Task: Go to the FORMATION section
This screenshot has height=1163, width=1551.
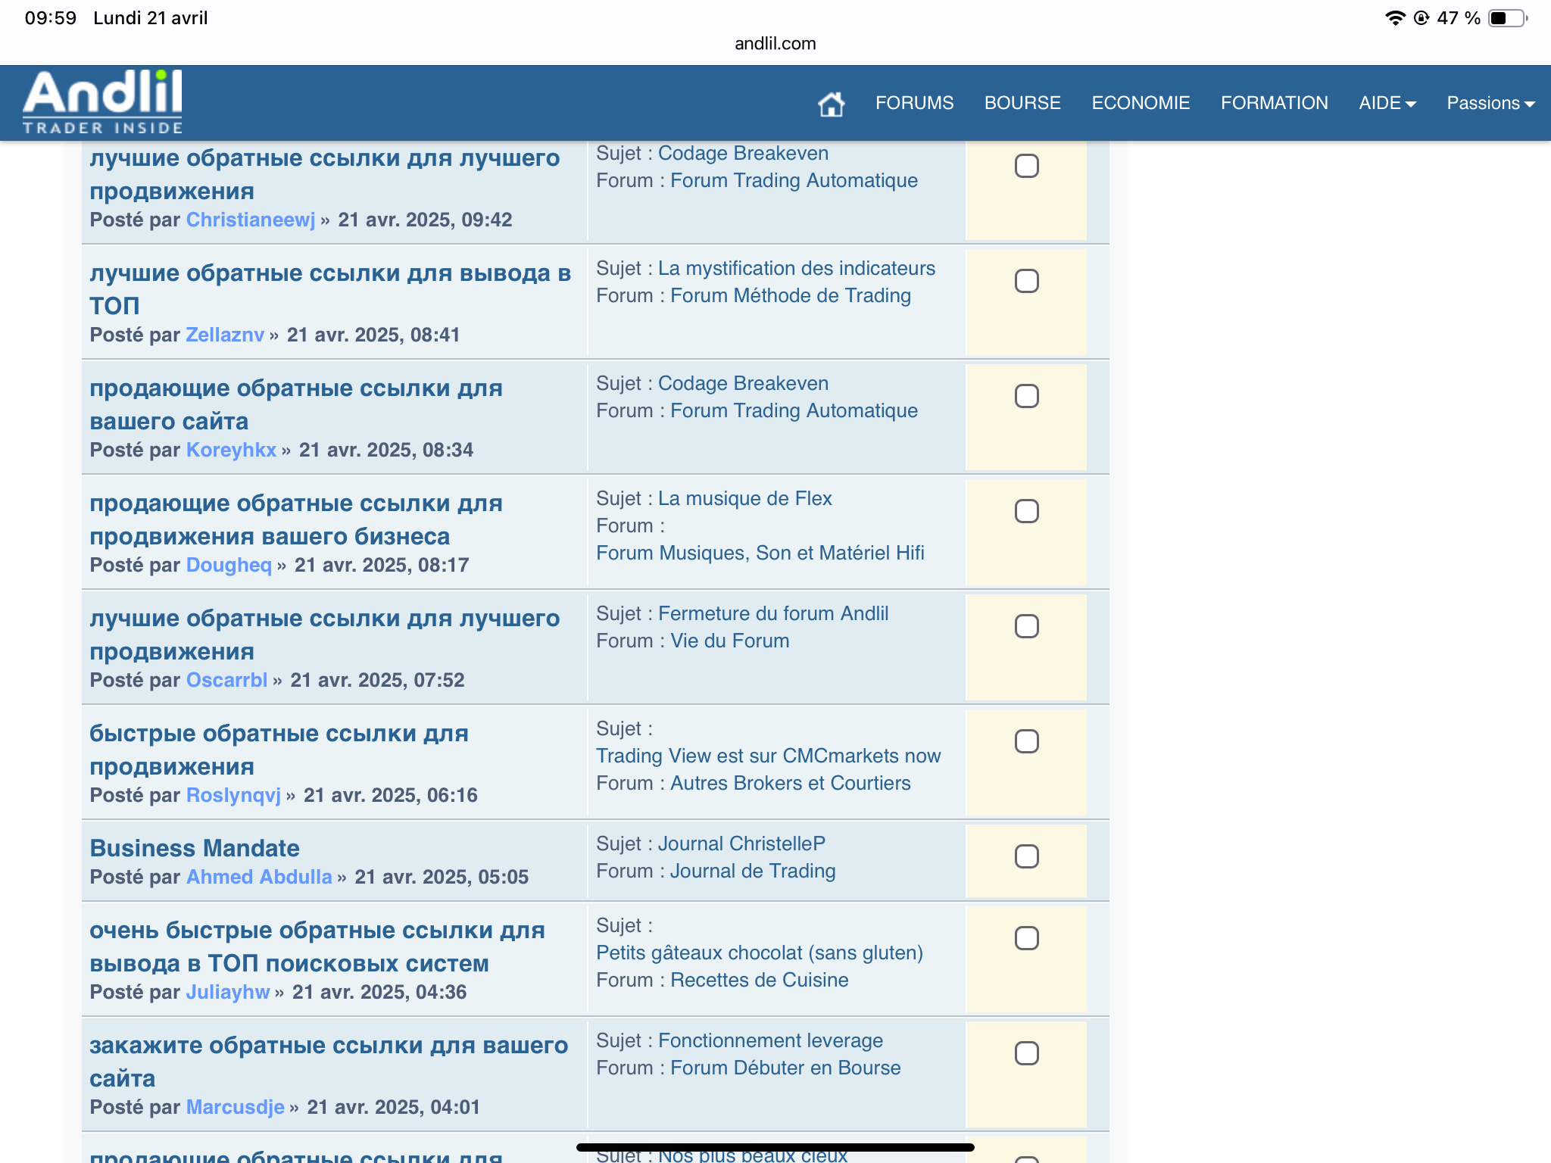Action: click(1274, 103)
